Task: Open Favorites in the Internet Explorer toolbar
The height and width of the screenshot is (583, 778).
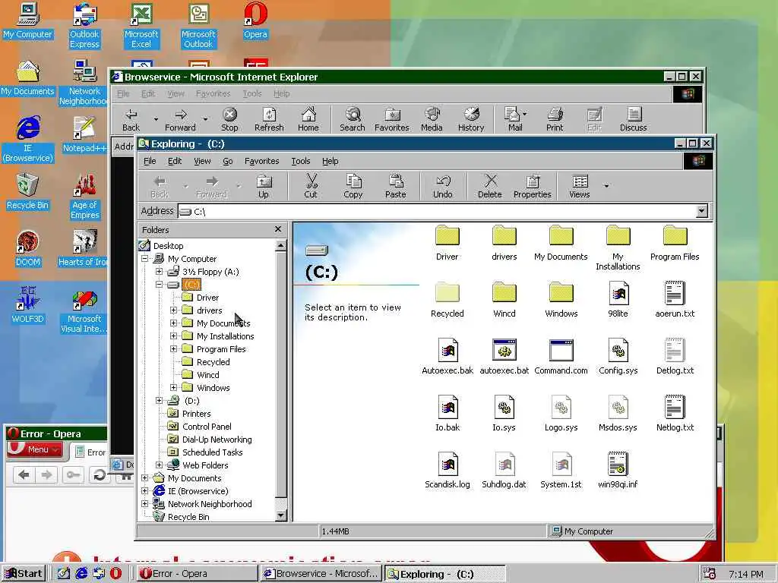Action: point(392,119)
